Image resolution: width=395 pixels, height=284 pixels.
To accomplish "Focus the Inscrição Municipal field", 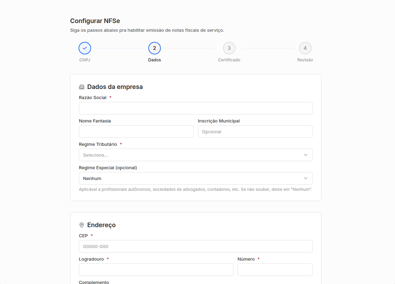I will [255, 132].
